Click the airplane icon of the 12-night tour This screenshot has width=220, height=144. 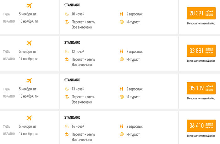(x=29, y=43)
